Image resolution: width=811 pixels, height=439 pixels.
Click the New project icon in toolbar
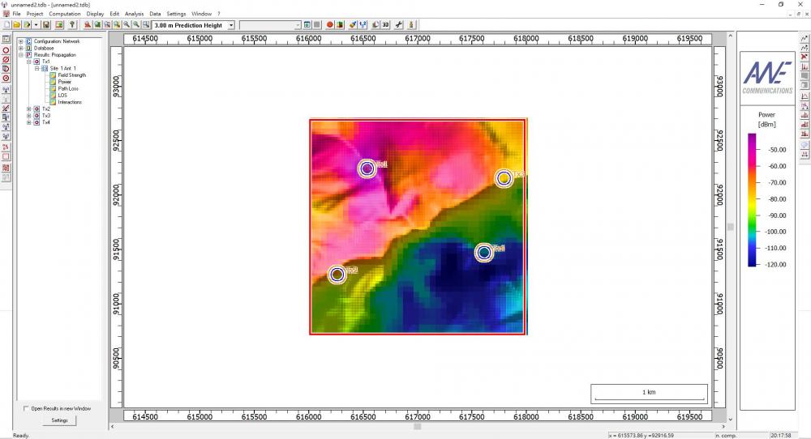click(x=6, y=25)
